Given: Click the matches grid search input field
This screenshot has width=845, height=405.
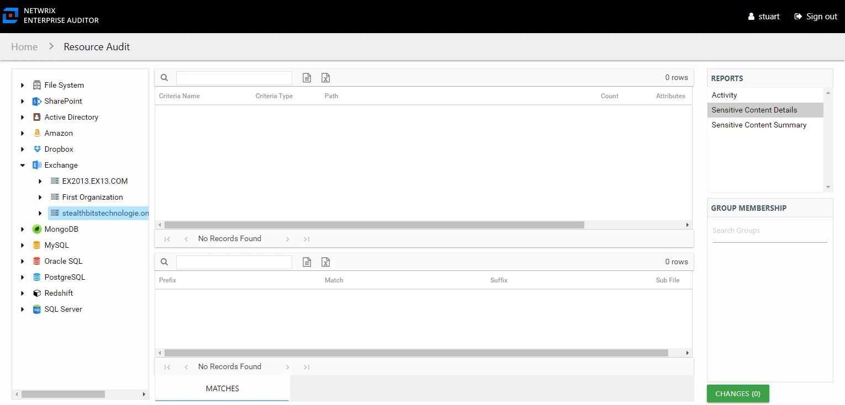Looking at the screenshot, I should click(x=234, y=262).
